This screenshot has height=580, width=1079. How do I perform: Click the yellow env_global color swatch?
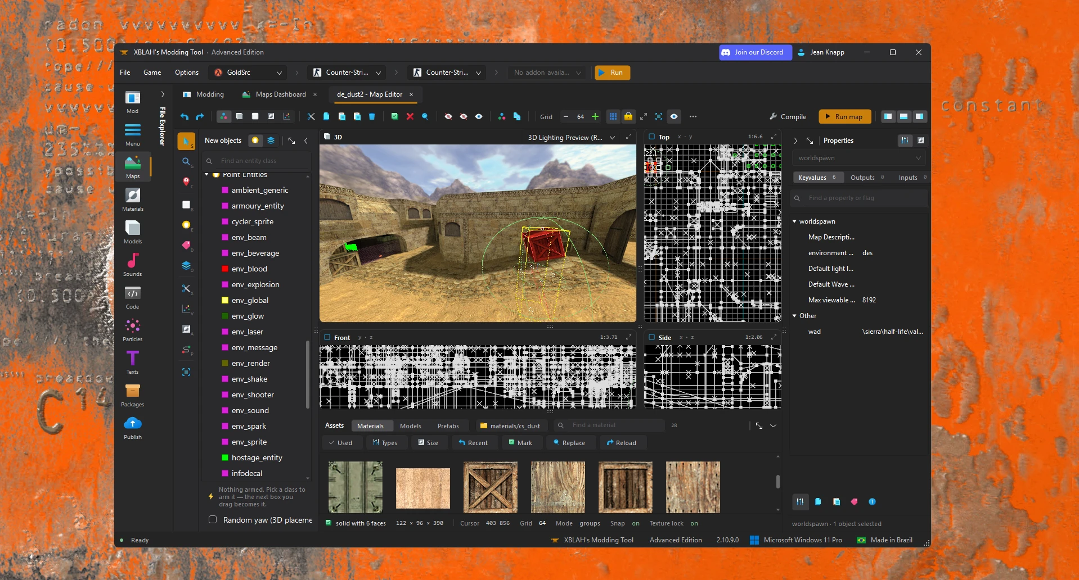point(225,300)
